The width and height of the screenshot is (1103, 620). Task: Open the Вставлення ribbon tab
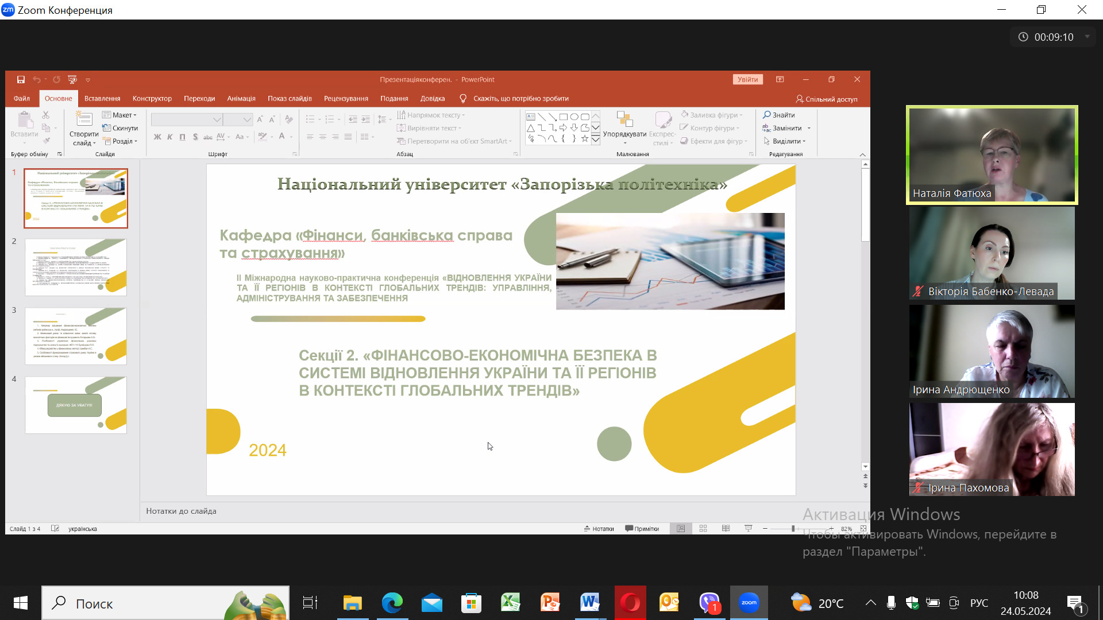point(102,98)
